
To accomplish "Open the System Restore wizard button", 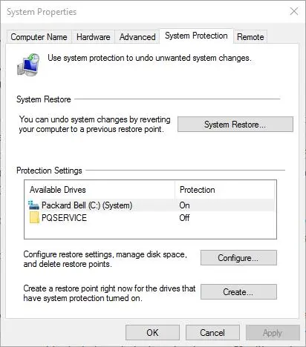I will click(235, 125).
